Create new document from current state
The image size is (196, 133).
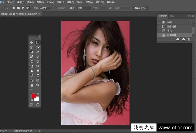(x=178, y=39)
